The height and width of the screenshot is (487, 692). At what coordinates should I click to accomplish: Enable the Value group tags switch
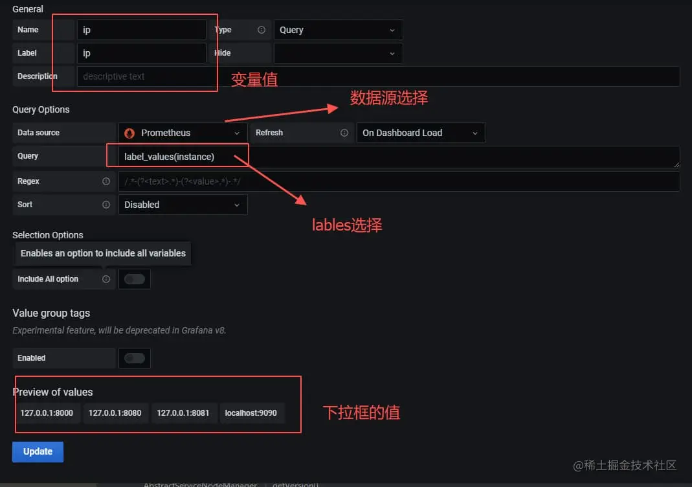point(135,358)
